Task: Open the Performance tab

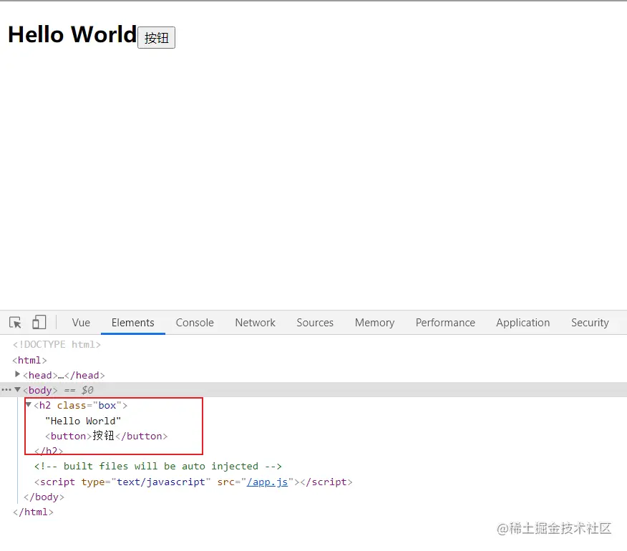Action: (x=445, y=323)
